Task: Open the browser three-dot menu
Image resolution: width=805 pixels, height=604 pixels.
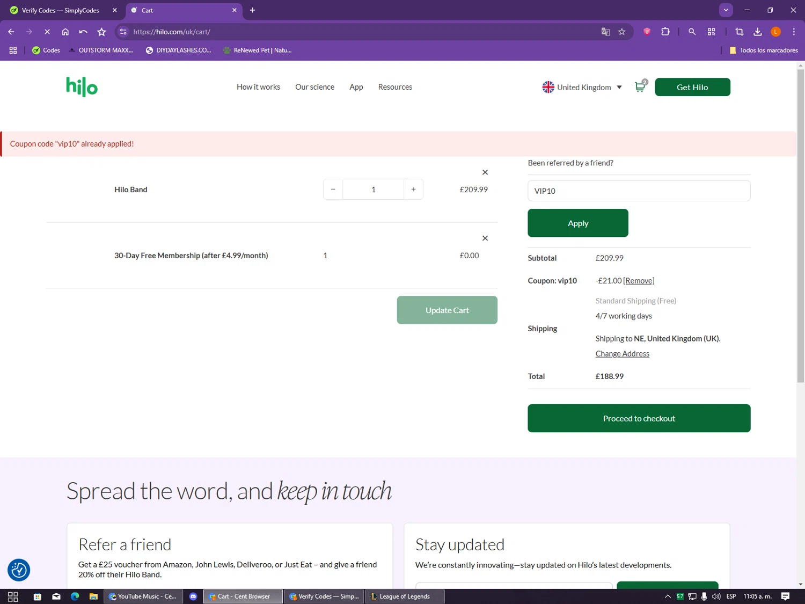Action: click(x=794, y=32)
